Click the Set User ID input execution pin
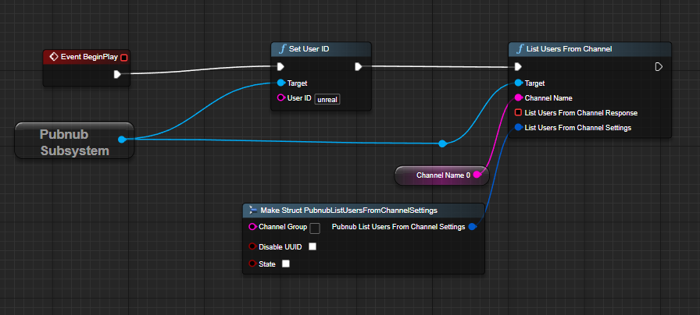This screenshot has height=315, width=700. pyautogui.click(x=280, y=67)
